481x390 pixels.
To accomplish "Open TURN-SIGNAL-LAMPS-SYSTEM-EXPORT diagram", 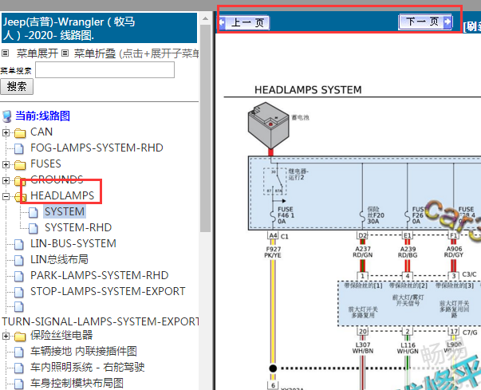I will (x=101, y=321).
